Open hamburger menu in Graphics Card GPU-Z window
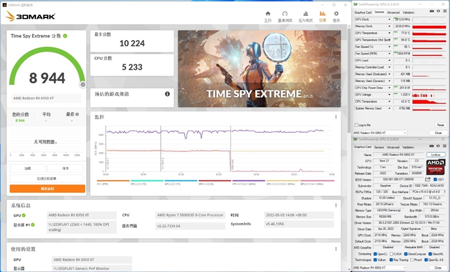The height and width of the screenshot is (272, 450). click(x=445, y=146)
